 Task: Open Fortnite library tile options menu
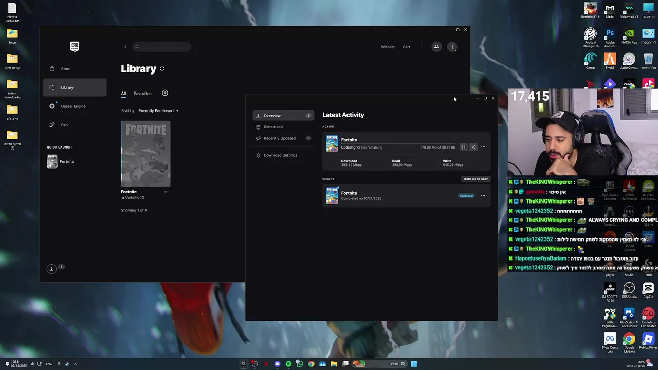point(166,192)
